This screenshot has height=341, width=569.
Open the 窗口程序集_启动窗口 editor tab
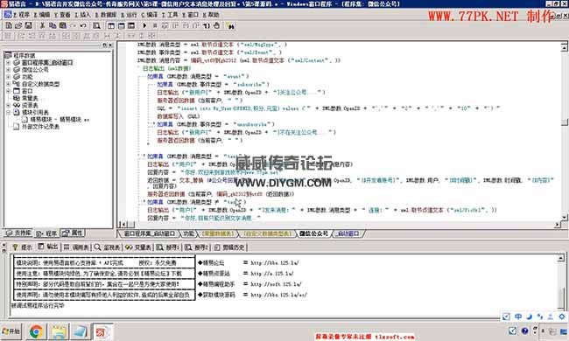click(x=149, y=233)
